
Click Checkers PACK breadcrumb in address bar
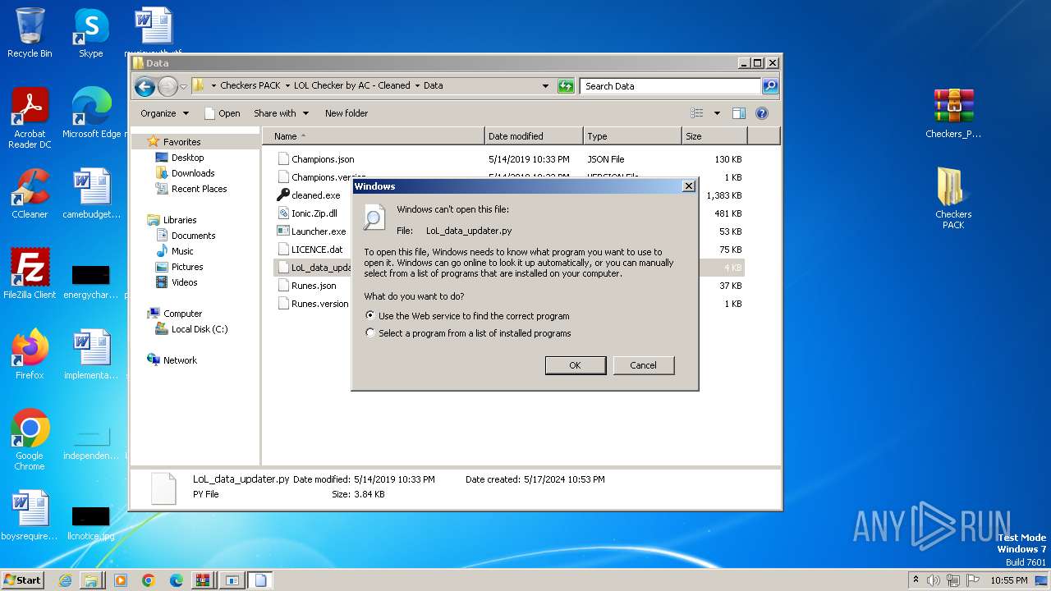[250, 85]
